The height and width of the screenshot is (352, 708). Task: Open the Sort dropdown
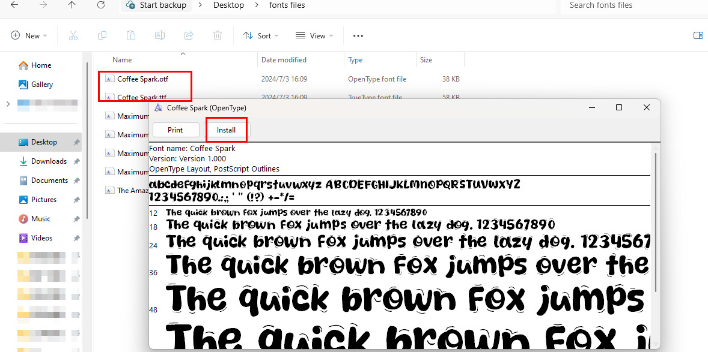coord(260,35)
